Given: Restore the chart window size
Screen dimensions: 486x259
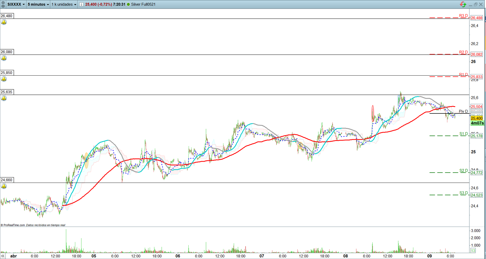Looking at the screenshot, I should coord(476,4).
